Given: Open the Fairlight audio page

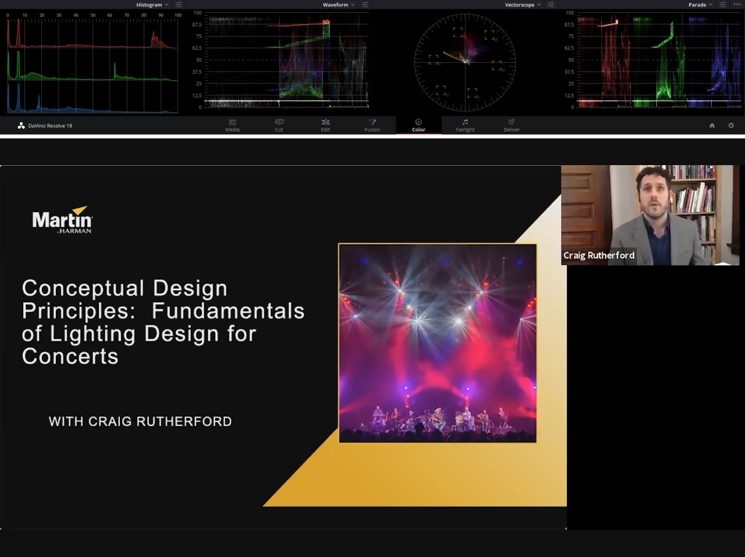Looking at the screenshot, I should pyautogui.click(x=465, y=125).
